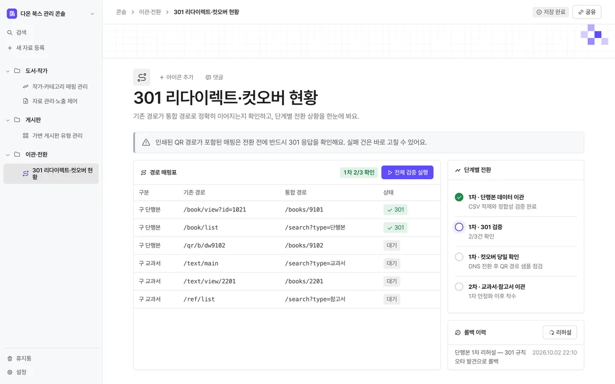Click the 301 status badge for /book/list
This screenshot has width=615, height=384.
[x=395, y=227]
